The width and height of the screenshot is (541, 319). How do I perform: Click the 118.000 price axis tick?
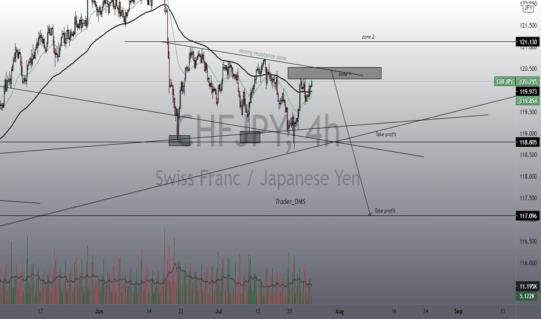point(528,176)
